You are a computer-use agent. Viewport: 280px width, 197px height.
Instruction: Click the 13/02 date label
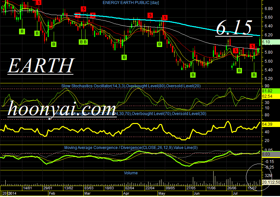pos(69,188)
